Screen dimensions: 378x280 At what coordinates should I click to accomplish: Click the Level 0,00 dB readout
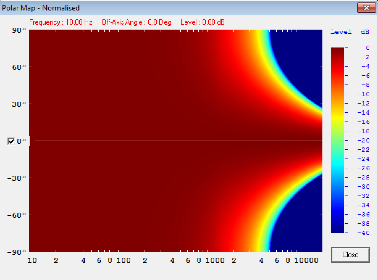tap(202, 23)
